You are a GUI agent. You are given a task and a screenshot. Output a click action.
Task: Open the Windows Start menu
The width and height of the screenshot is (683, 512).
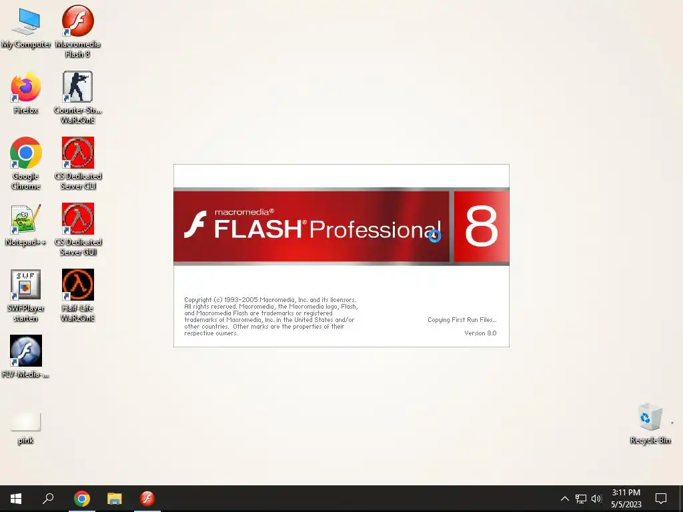[16, 499]
